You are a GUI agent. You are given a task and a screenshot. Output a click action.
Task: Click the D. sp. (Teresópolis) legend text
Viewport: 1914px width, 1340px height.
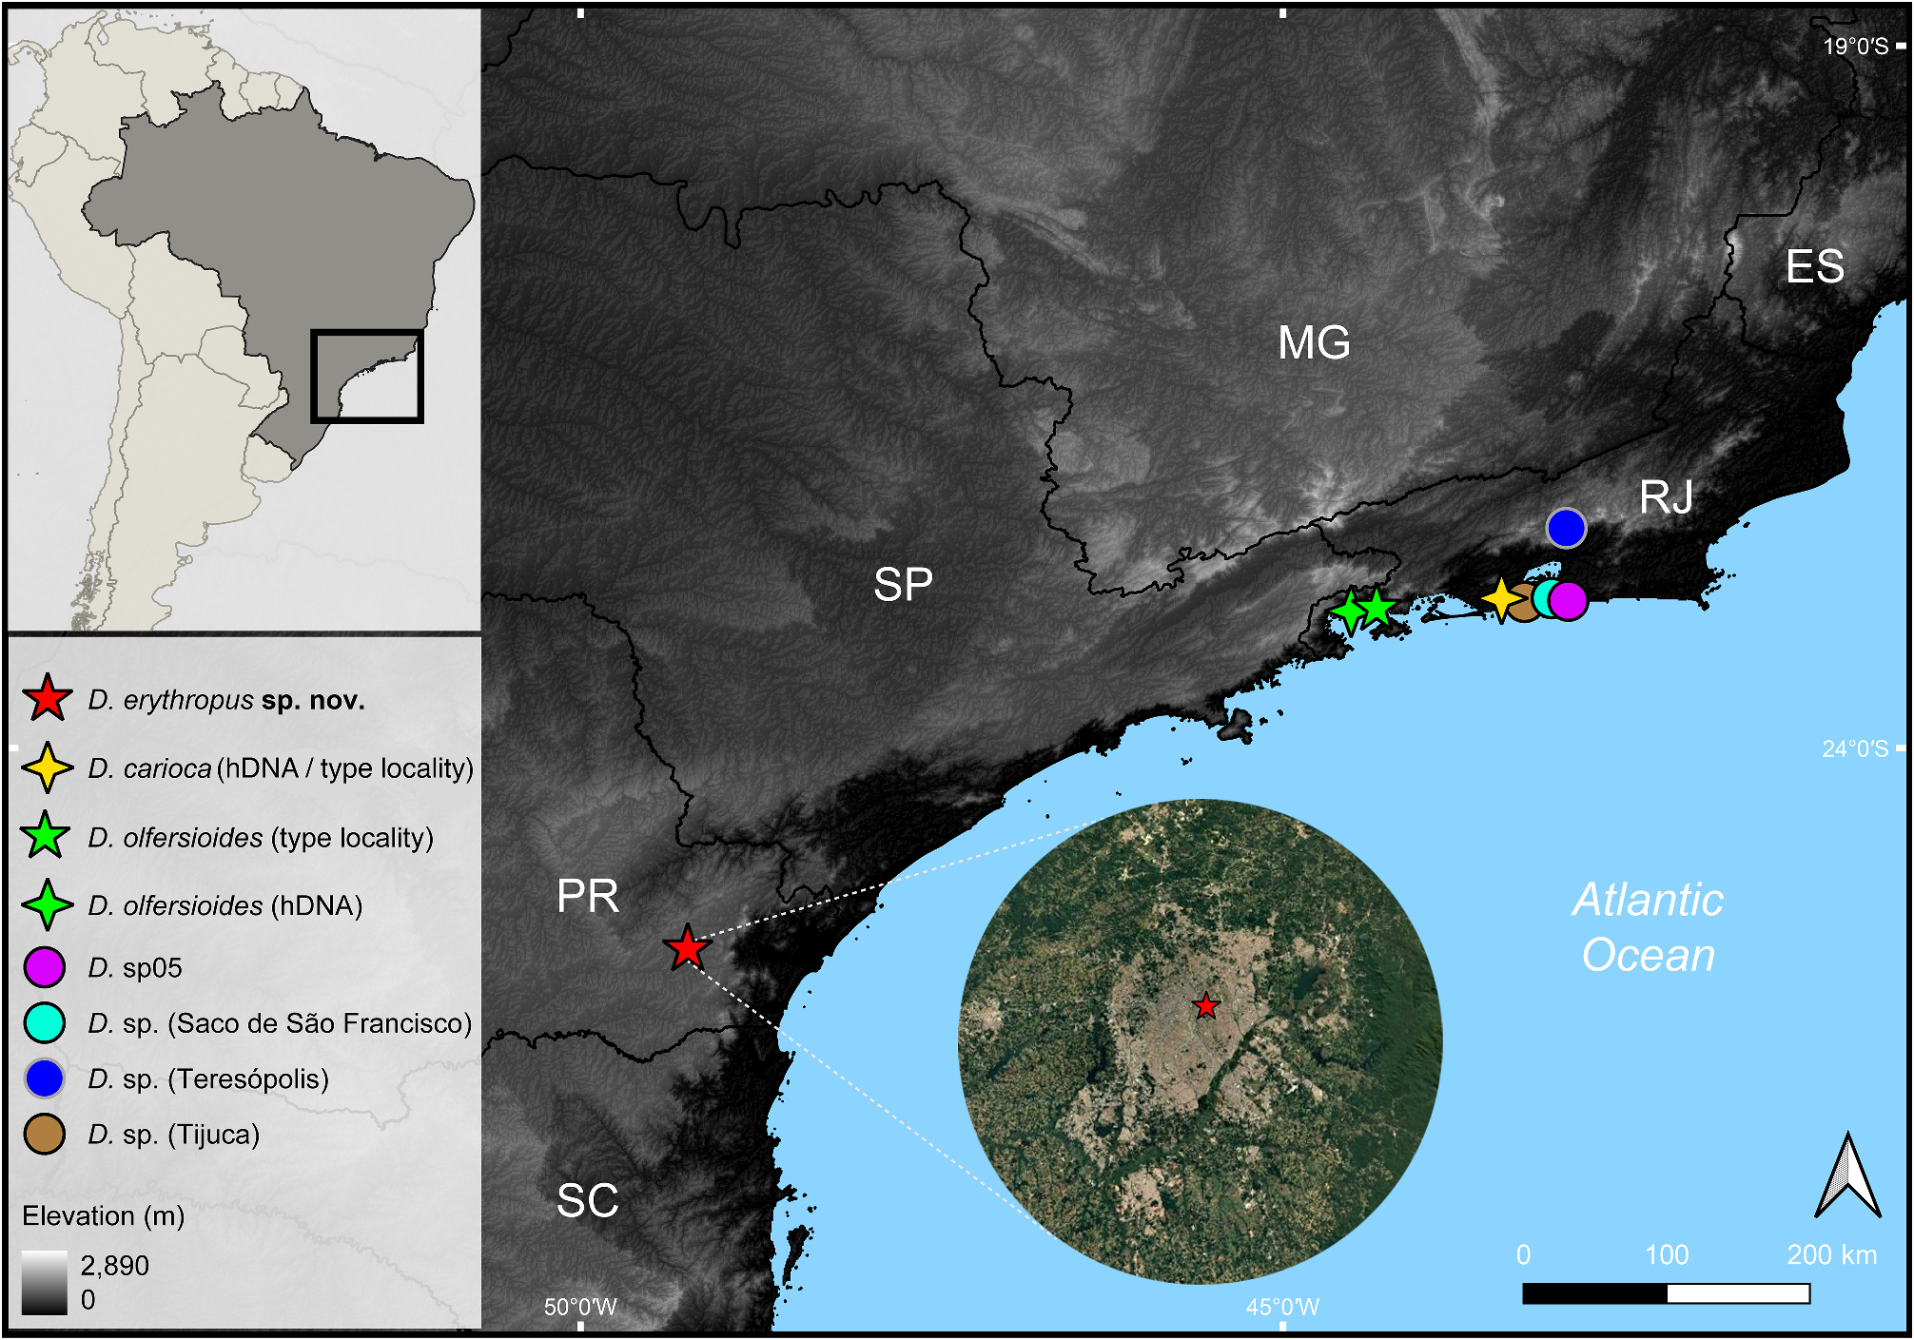(208, 1078)
